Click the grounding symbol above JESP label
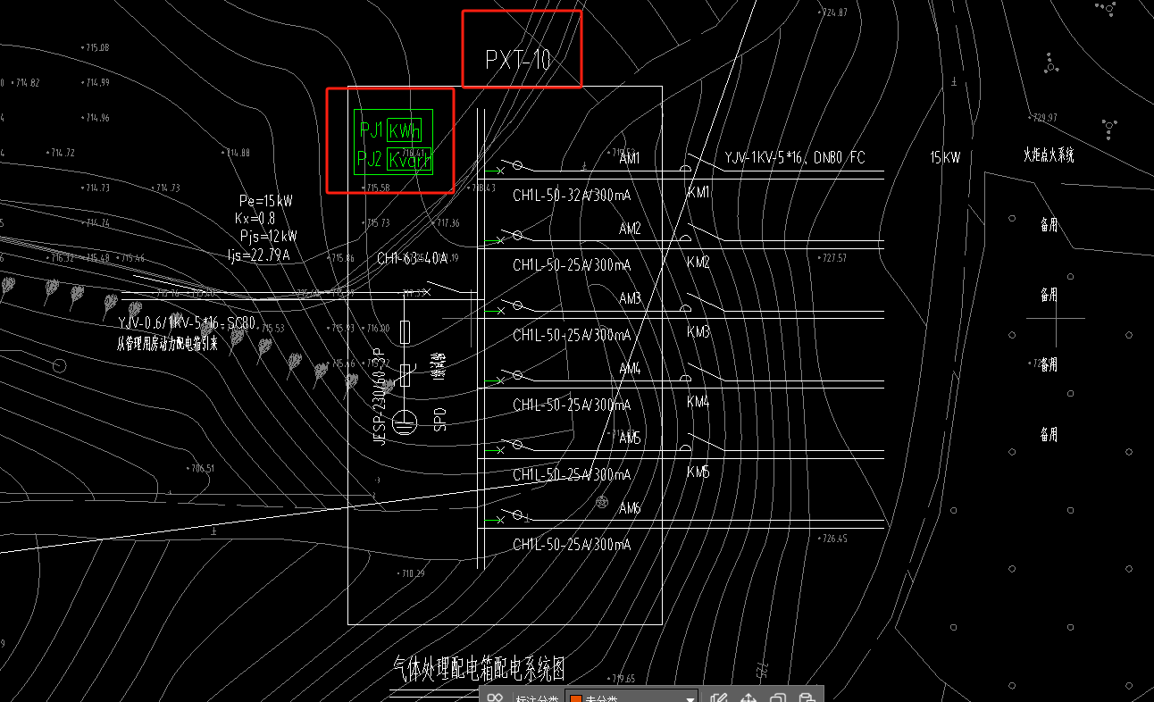This screenshot has width=1154, height=702. click(x=405, y=421)
